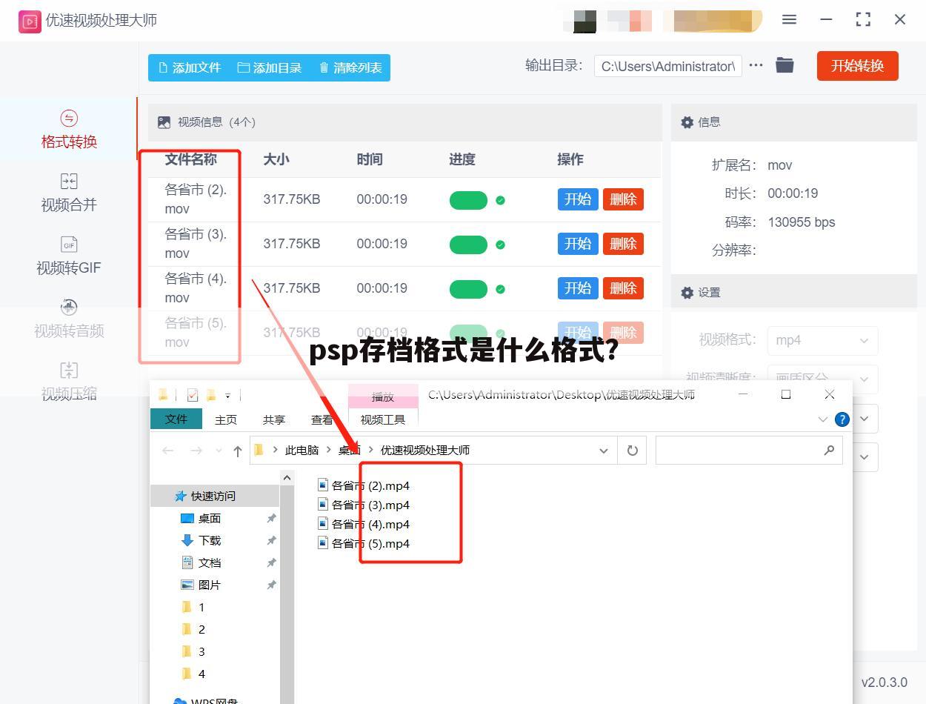This screenshot has width=926, height=704.
Task: Open the 视频合并 sidebar section
Action: pos(69,193)
